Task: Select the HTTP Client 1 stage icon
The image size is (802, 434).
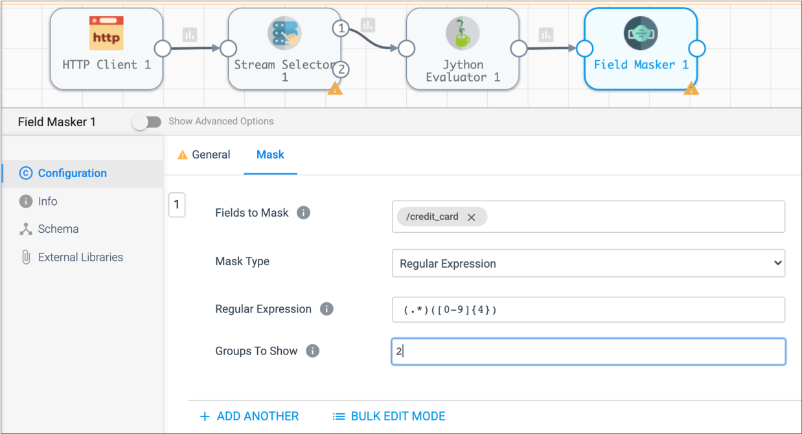Action: pos(106,33)
